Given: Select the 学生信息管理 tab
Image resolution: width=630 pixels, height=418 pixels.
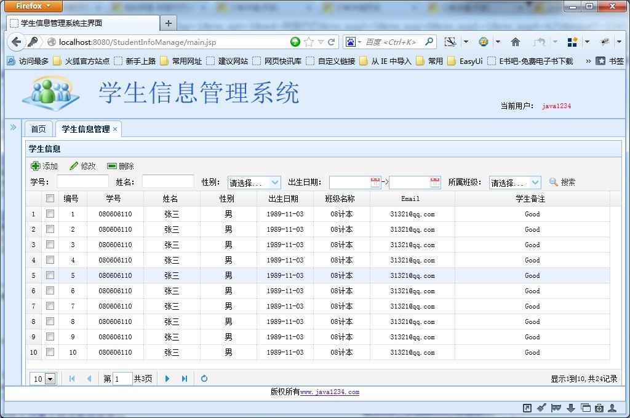Looking at the screenshot, I should point(86,129).
